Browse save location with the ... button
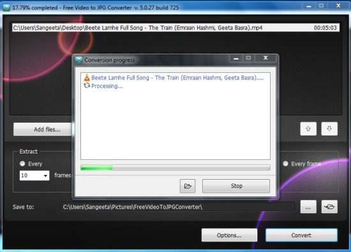The width and height of the screenshot is (351, 252). point(308,207)
